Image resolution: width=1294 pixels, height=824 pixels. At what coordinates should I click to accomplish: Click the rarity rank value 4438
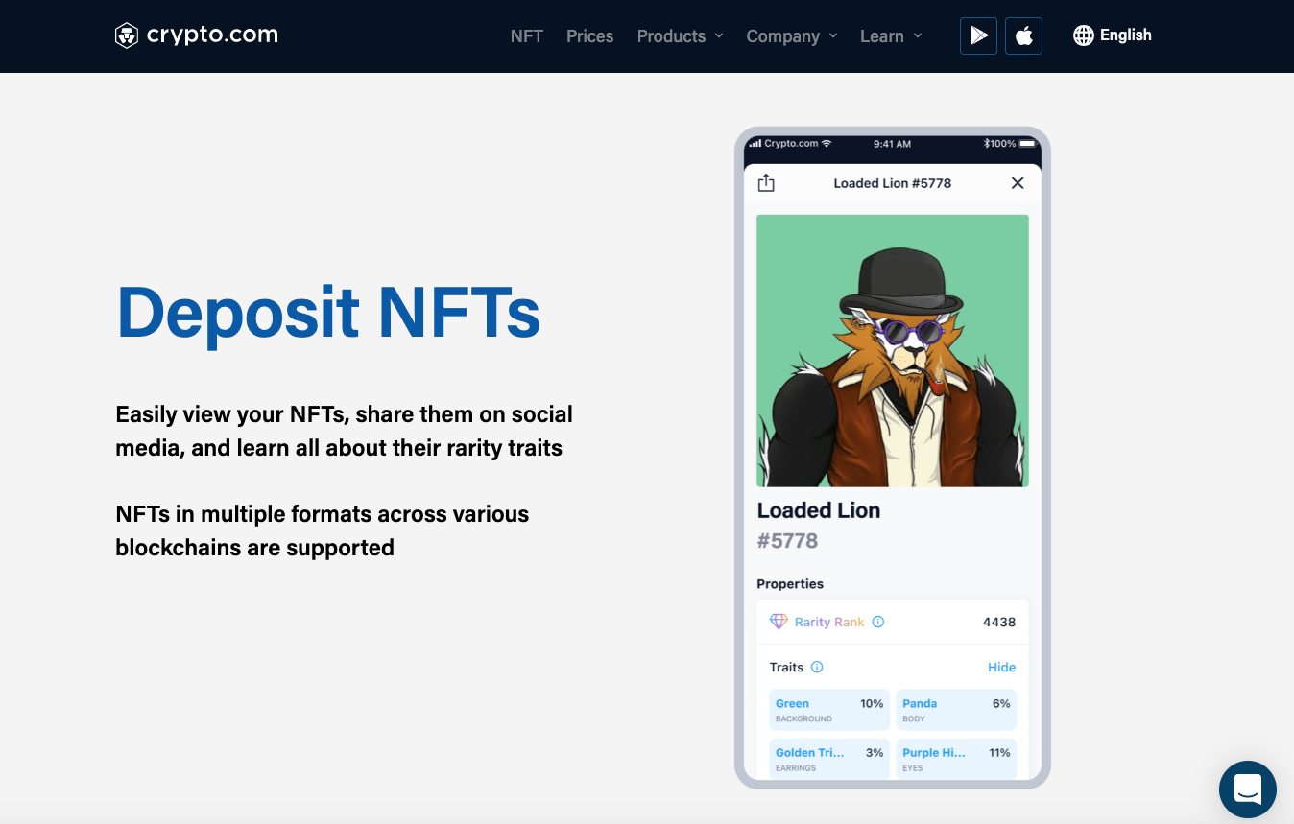999,622
